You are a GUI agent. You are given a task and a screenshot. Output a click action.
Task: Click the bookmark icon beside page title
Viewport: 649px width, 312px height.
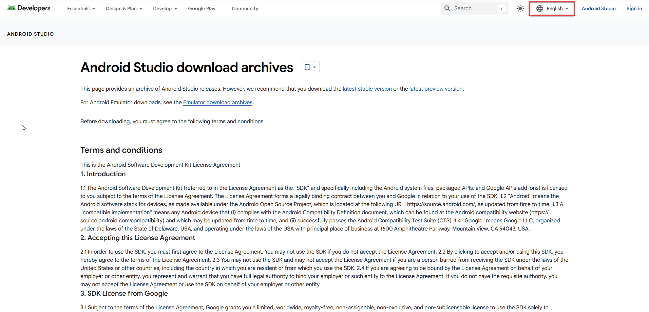click(x=307, y=67)
